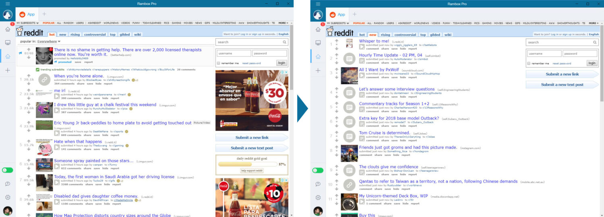Add new app tab plus in left window
604x217 pixels.
pos(44,14)
